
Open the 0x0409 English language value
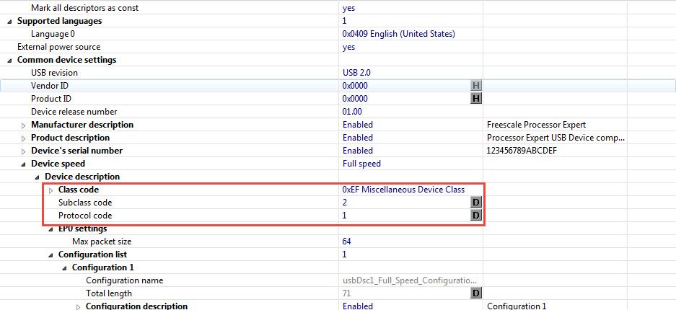(x=399, y=34)
